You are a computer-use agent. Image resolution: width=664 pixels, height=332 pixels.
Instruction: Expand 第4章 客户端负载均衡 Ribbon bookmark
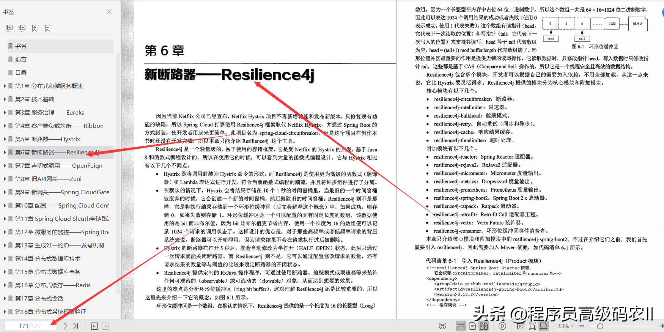(x=5, y=126)
